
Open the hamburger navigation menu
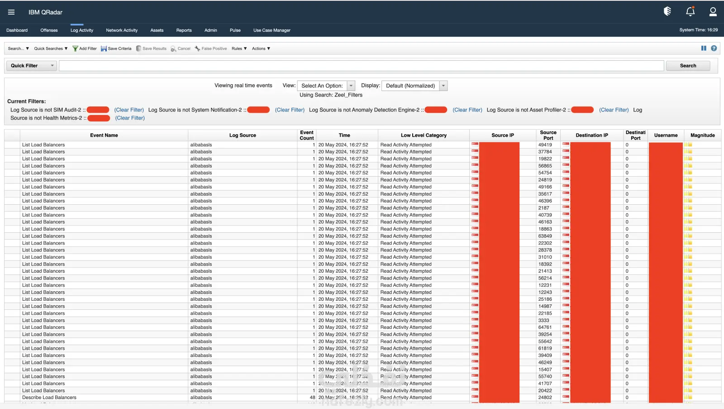coord(11,12)
